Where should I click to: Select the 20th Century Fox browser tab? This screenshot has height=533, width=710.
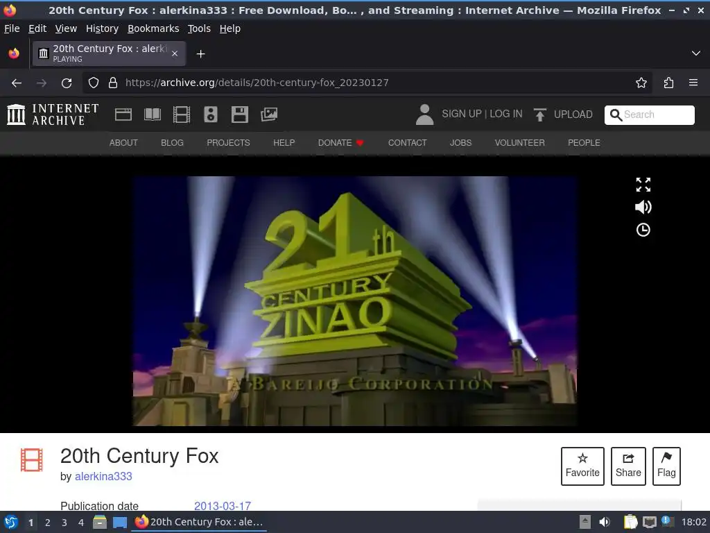(109, 53)
